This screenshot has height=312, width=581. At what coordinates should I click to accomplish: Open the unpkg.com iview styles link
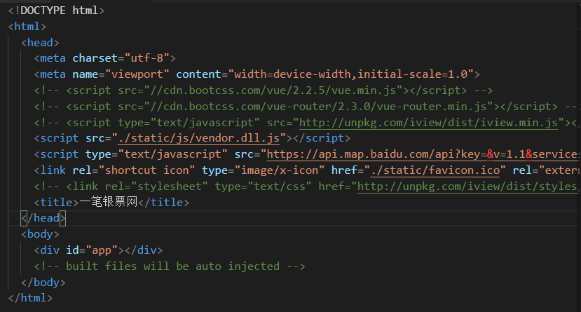point(468,186)
